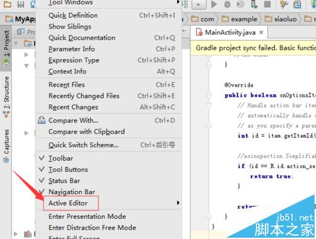Choose Enter Distraction Free Mode
The height and width of the screenshot is (239, 316).
click(109, 228)
